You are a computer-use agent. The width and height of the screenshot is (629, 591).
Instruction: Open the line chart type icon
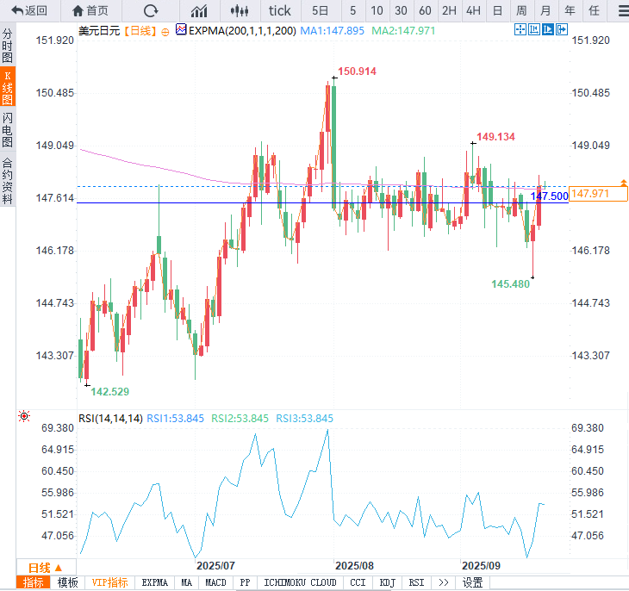pyautogui.click(x=199, y=11)
